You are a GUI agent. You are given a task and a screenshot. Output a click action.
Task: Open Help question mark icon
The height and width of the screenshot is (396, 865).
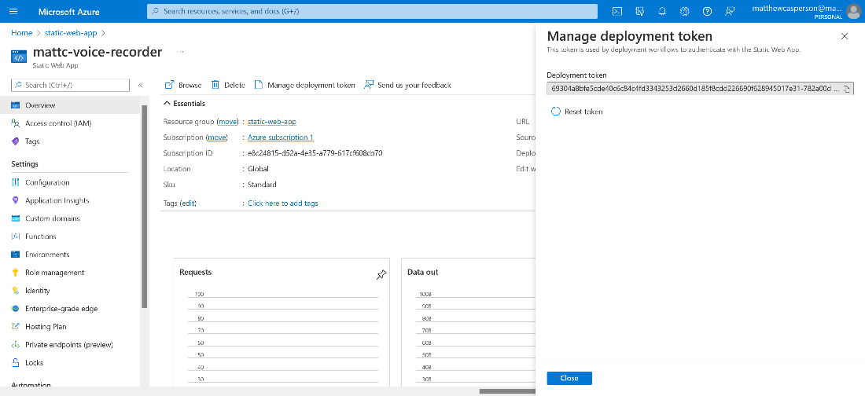coord(707,11)
